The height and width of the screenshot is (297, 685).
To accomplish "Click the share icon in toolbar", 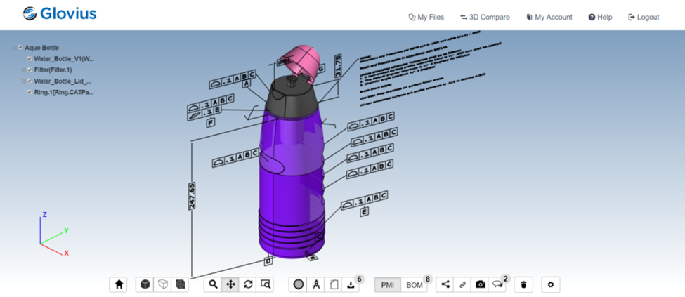I will [x=445, y=284].
